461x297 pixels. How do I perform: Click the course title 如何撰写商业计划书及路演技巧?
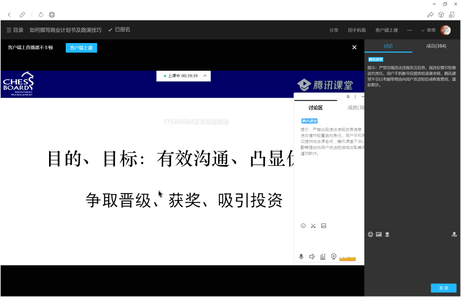[x=66, y=30]
